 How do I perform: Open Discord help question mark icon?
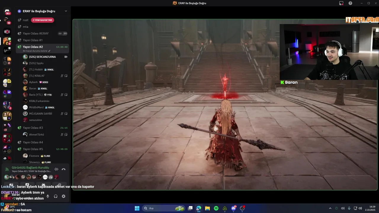(350, 3)
